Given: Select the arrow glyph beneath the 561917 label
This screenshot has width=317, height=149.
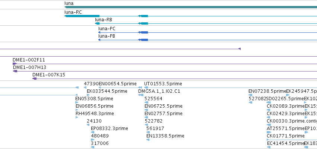Looking at the screenshot, I should [148, 132].
